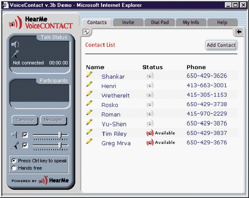Call phone number 650-429-3837
The image size is (249, 198).
(207, 133)
